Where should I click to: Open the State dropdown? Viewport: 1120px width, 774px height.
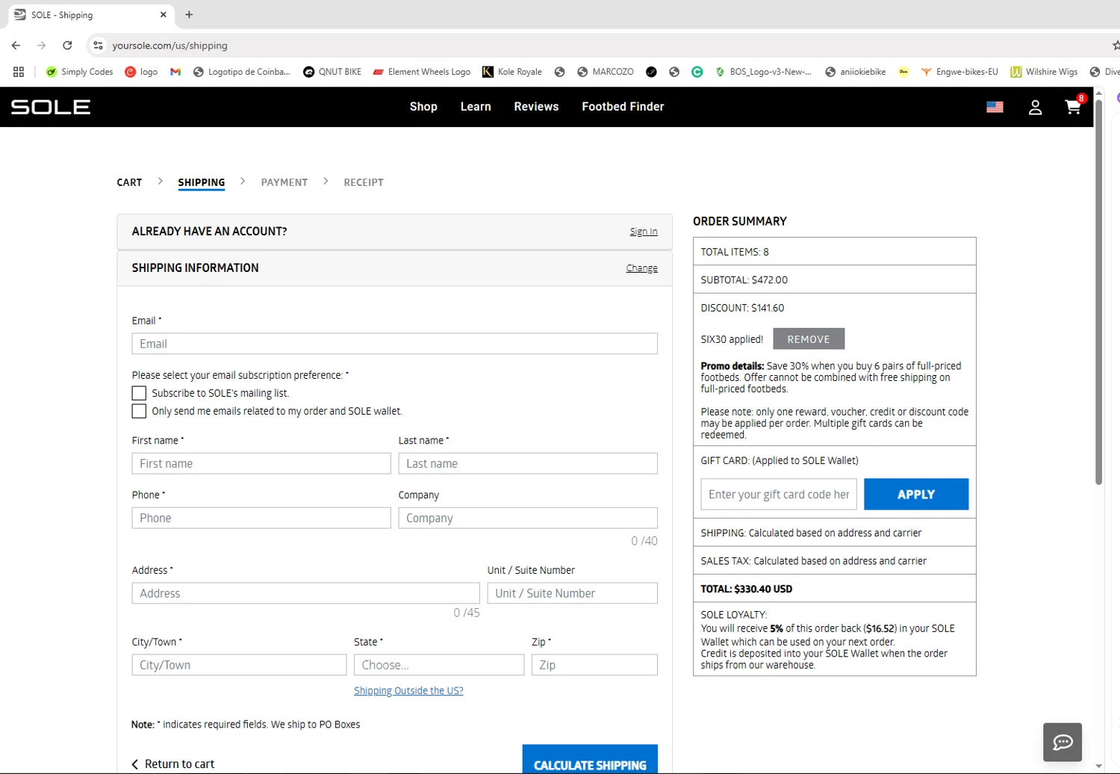point(439,665)
